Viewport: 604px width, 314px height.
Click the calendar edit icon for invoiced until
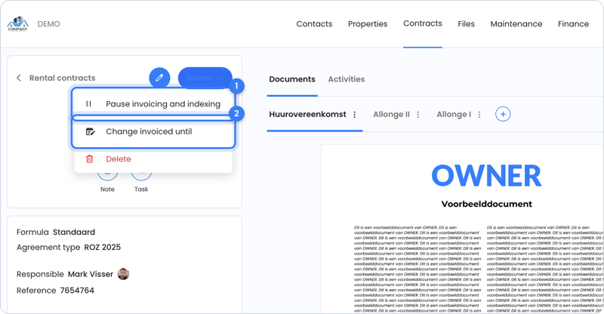pos(90,131)
